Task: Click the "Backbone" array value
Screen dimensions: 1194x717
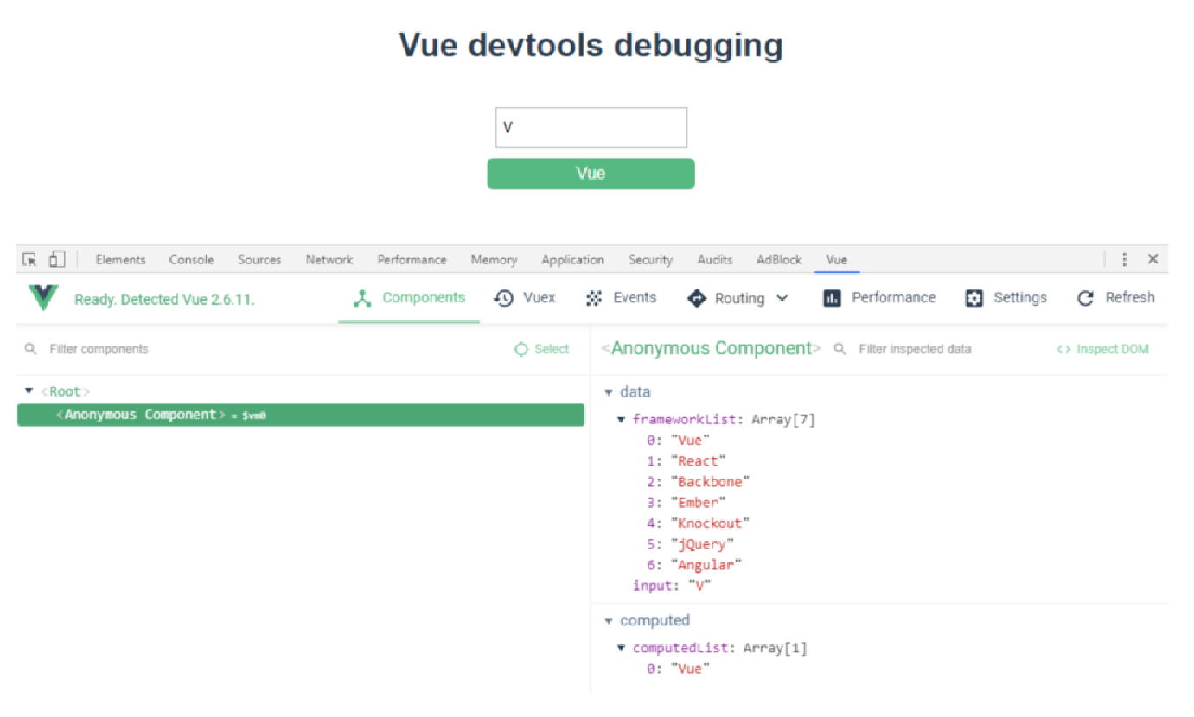Action: point(710,482)
